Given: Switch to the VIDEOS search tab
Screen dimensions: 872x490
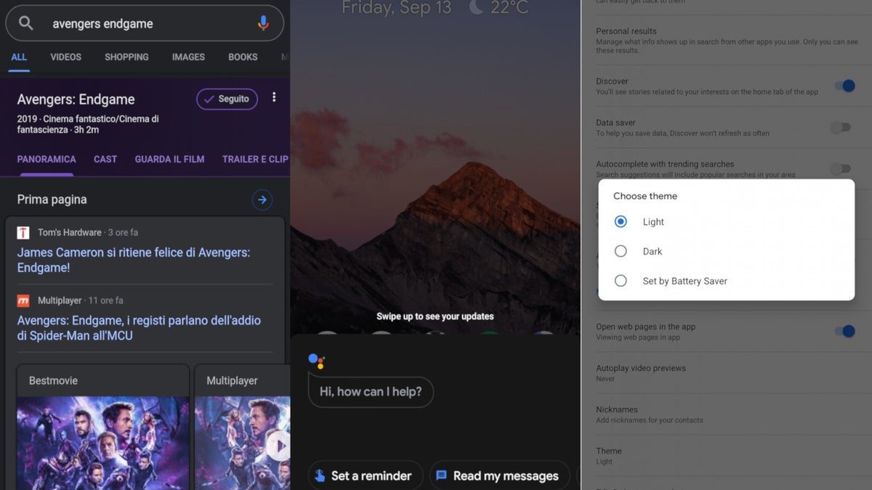Looking at the screenshot, I should tap(66, 57).
